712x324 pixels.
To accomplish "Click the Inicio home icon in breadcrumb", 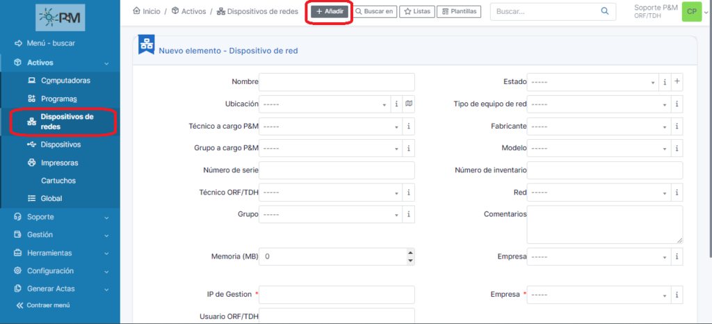I will 136,12.
